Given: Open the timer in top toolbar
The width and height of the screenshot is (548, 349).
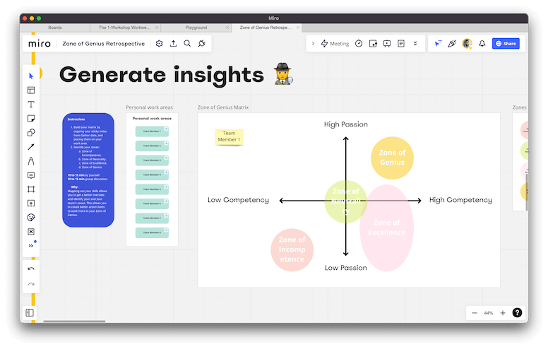Looking at the screenshot, I should 359,44.
